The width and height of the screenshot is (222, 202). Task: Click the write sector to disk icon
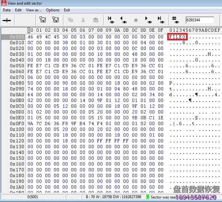pos(55,19)
